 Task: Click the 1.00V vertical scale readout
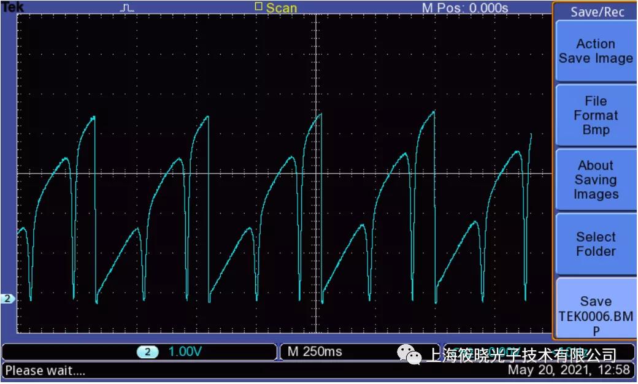(x=185, y=352)
